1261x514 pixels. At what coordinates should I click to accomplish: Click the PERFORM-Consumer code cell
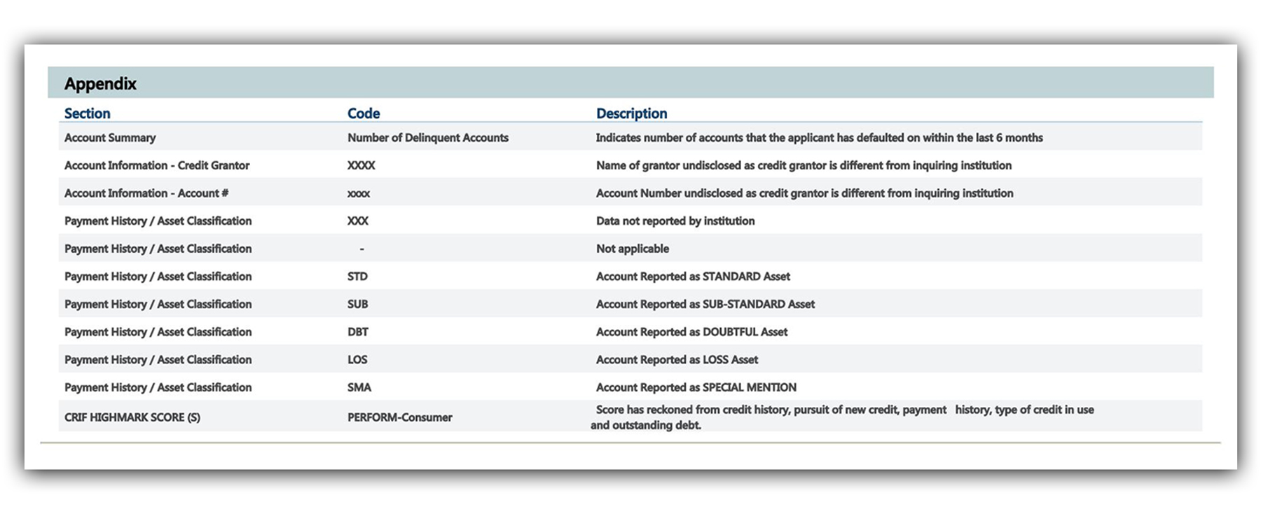coord(400,417)
